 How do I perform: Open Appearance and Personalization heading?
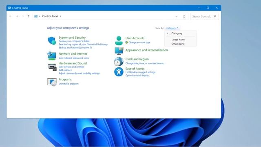(x=146, y=50)
